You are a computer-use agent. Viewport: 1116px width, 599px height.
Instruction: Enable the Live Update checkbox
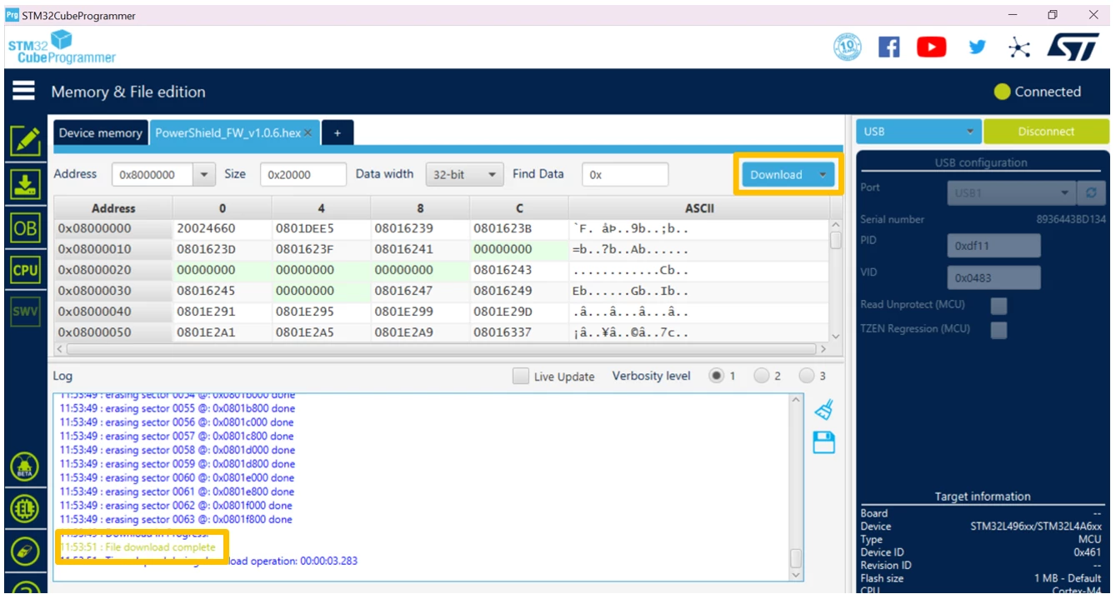coord(521,376)
